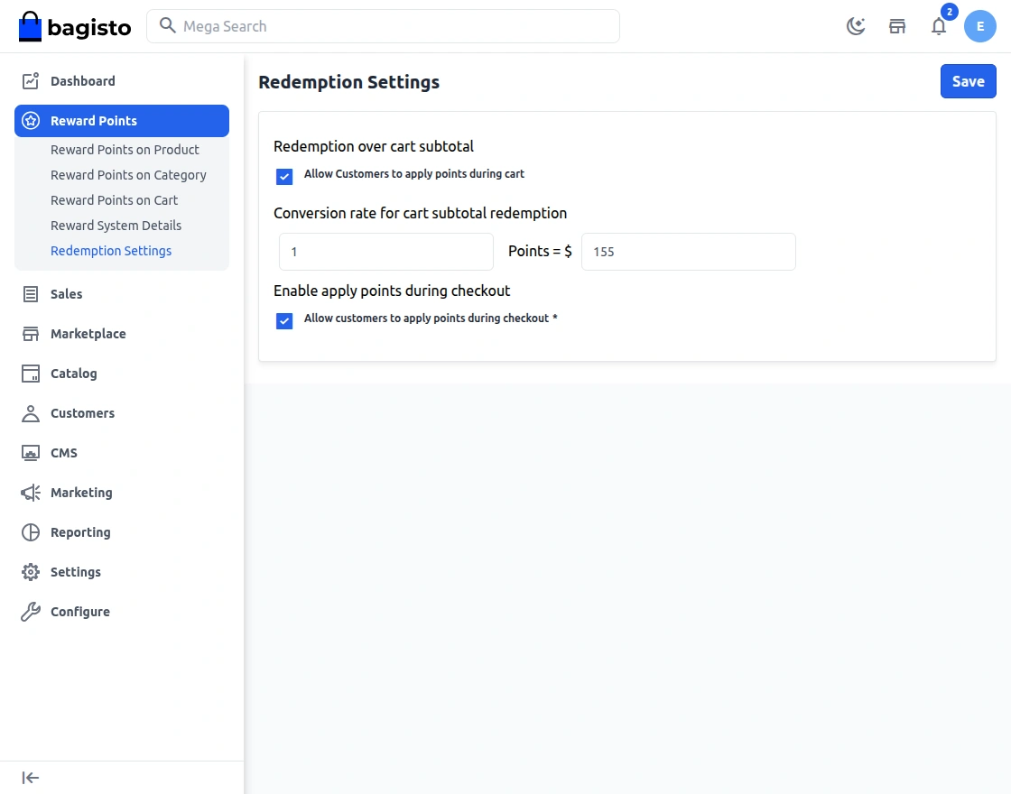The height and width of the screenshot is (794, 1011).
Task: Click the Configure wrench icon
Action: [31, 612]
